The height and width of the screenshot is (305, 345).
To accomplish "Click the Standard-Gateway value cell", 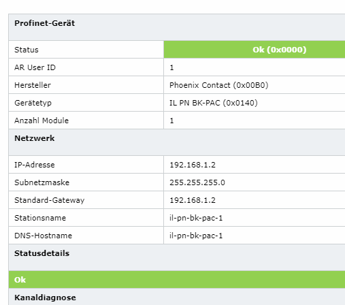I will pyautogui.click(x=254, y=200).
